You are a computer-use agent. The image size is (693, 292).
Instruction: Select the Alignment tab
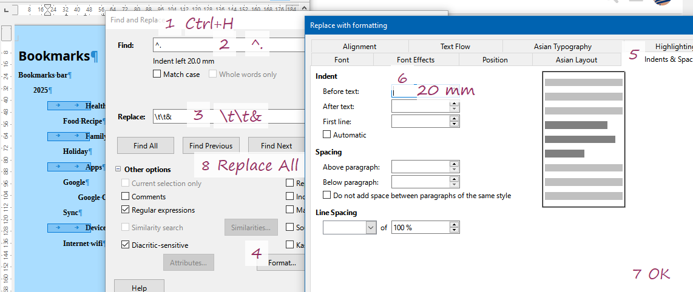(x=359, y=47)
